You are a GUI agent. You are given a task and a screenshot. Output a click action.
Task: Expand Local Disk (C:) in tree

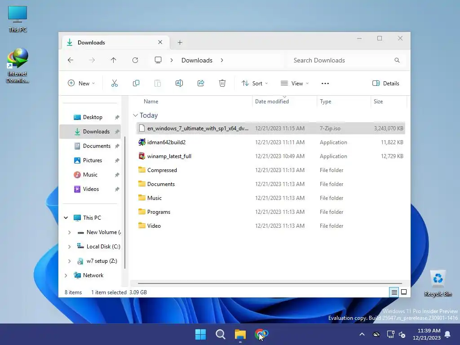tap(69, 247)
